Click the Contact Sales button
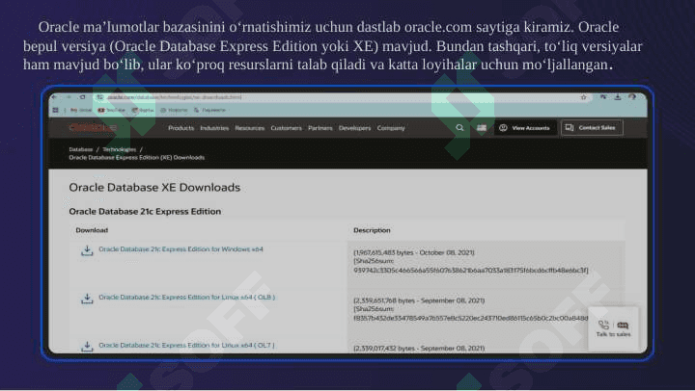This screenshot has width=695, height=391. [592, 128]
